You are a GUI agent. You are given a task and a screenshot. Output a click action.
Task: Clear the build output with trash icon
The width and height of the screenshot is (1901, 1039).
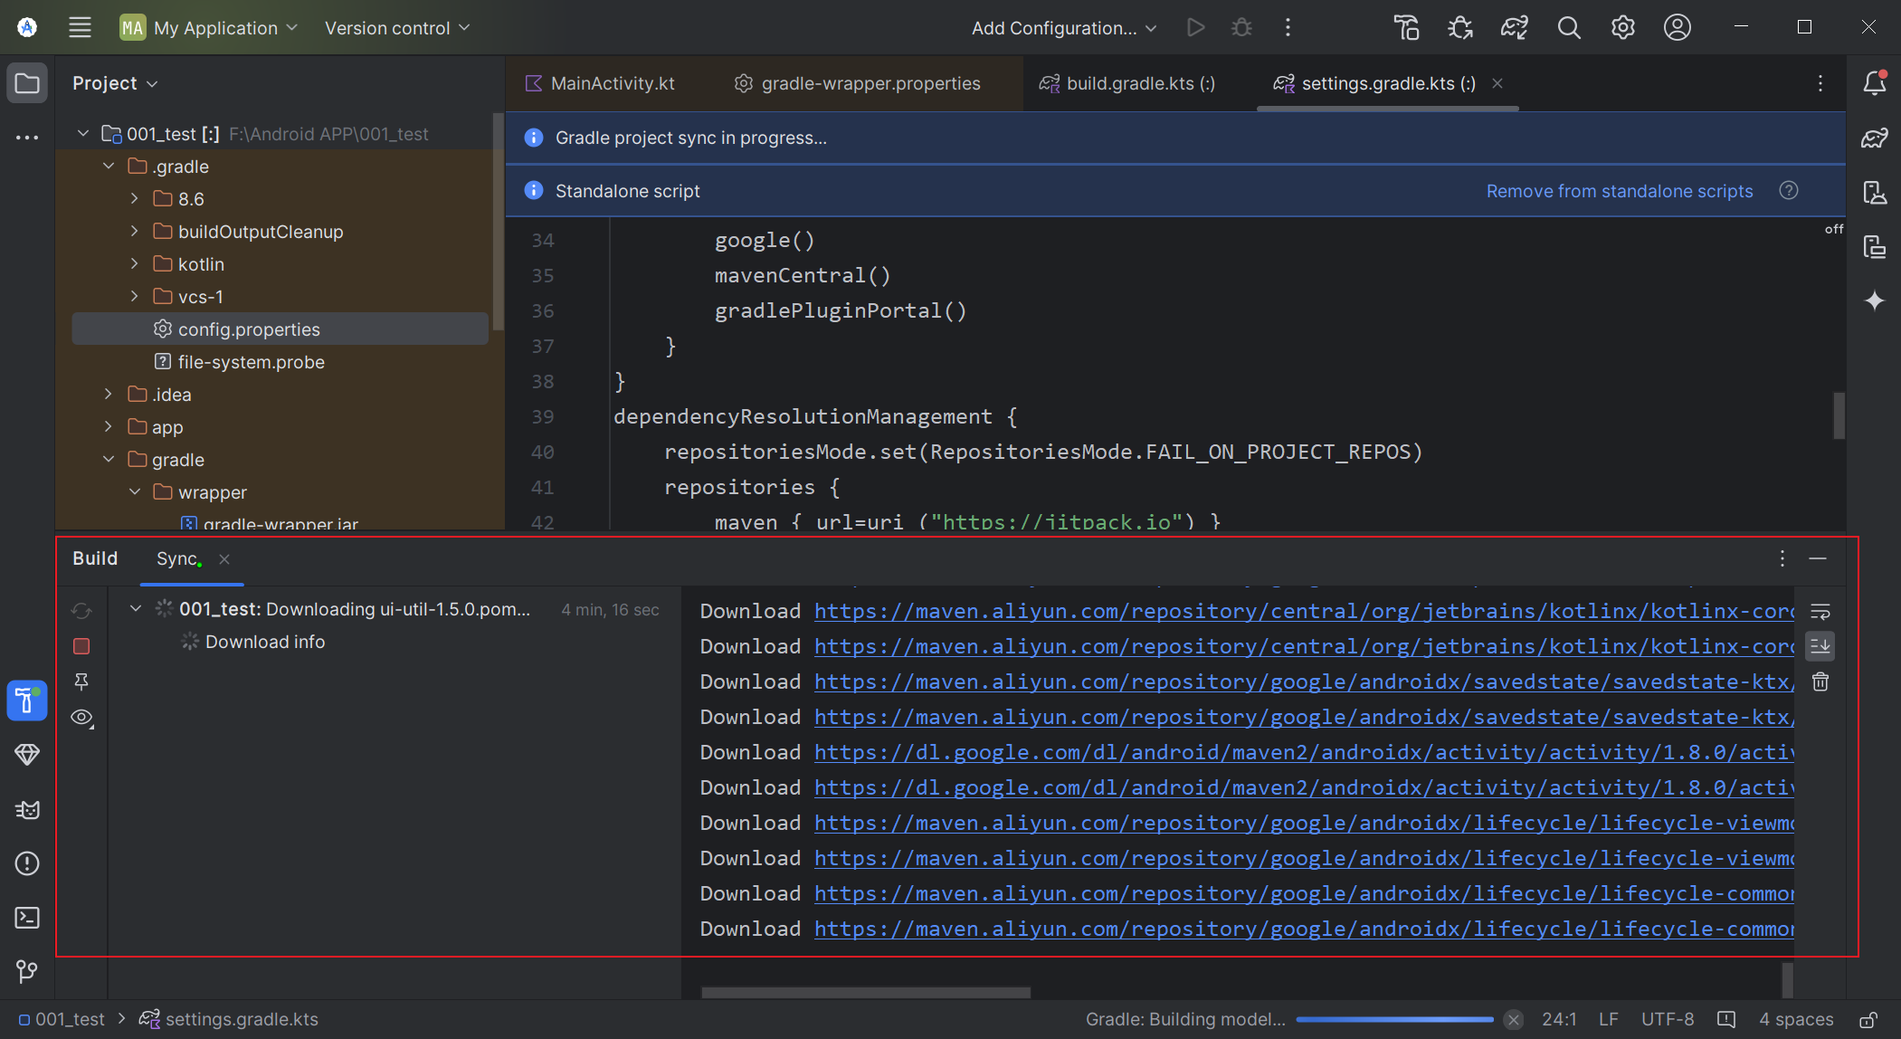[1820, 682]
